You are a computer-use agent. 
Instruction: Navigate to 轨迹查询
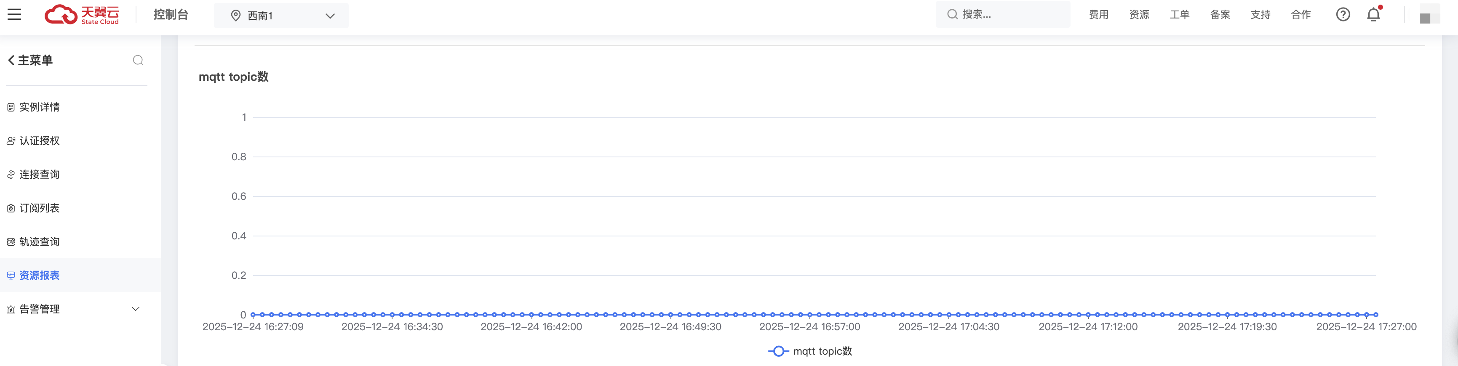39,242
